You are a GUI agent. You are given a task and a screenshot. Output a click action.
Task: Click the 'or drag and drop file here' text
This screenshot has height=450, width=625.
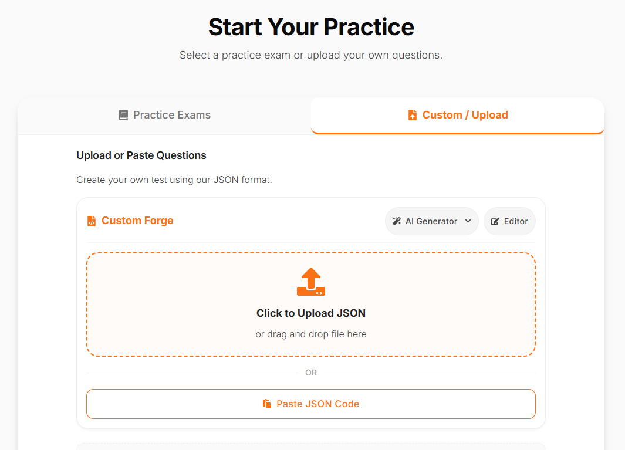pos(311,333)
